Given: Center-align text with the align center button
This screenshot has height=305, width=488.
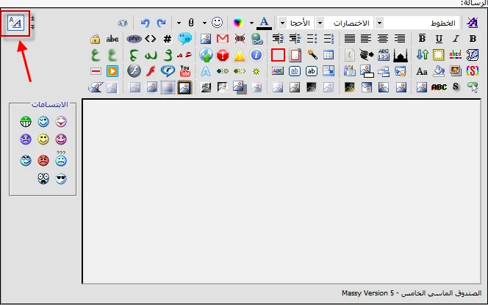Looking at the screenshot, I should point(383,39).
